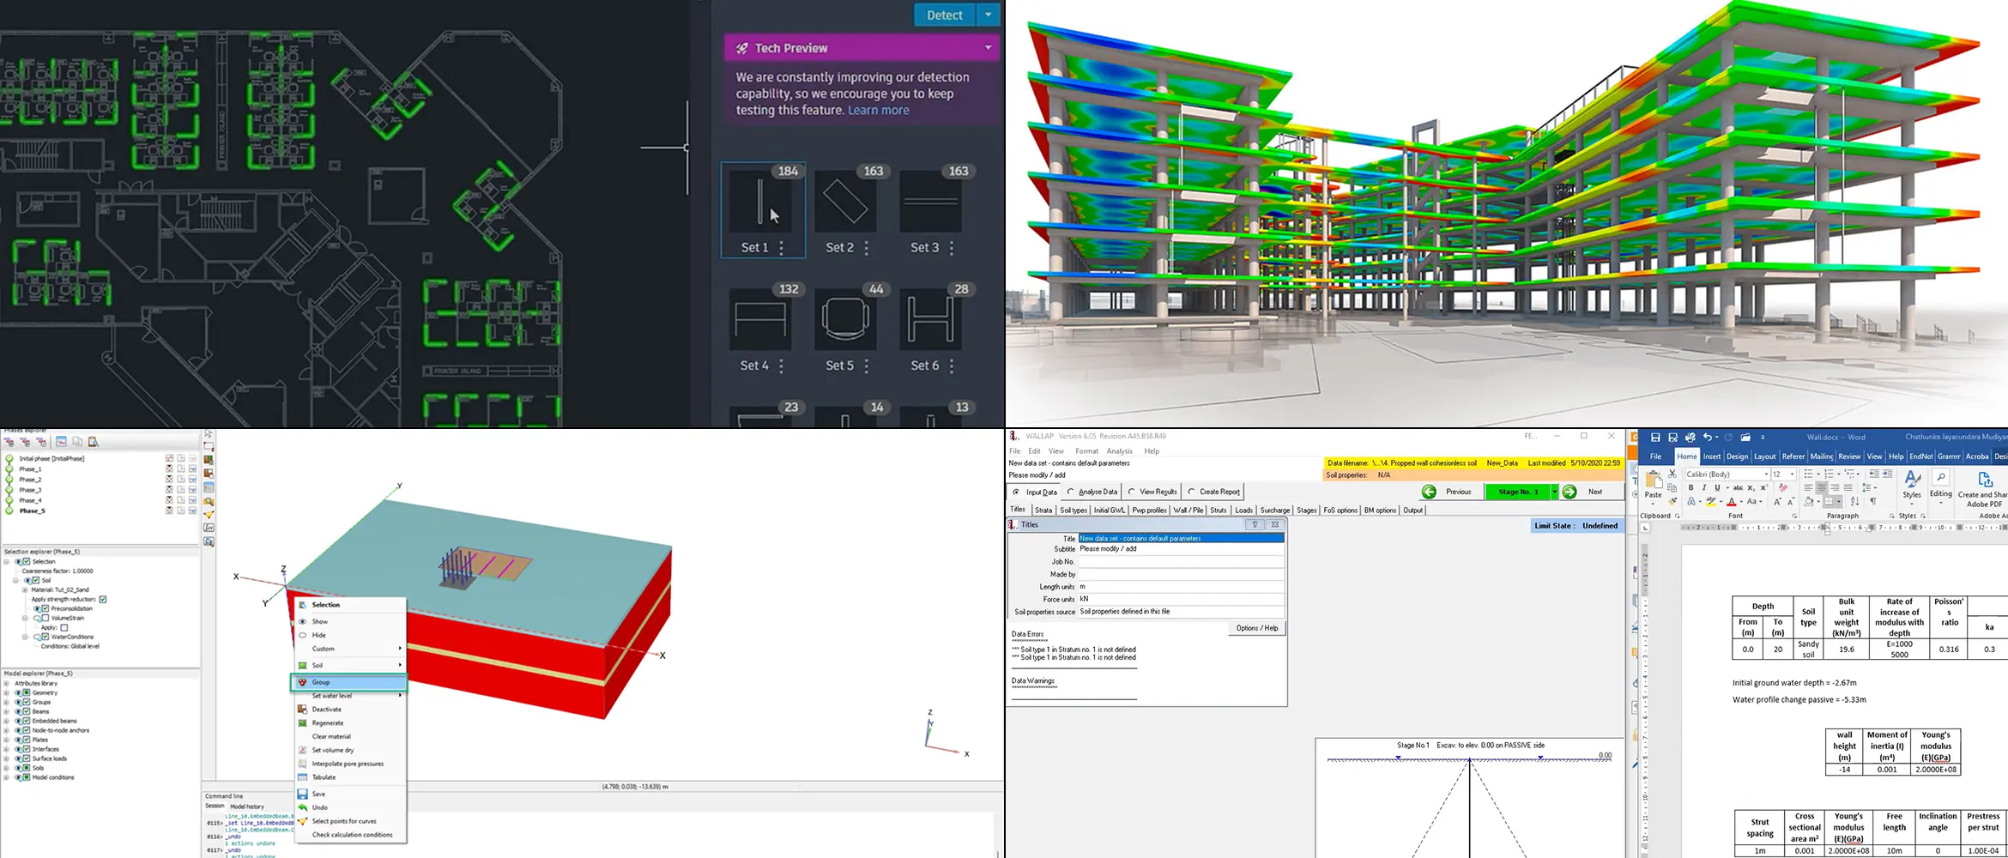This screenshot has width=2008, height=858.
Task: Expand the Geometry node in Model explorer
Action: [6, 692]
